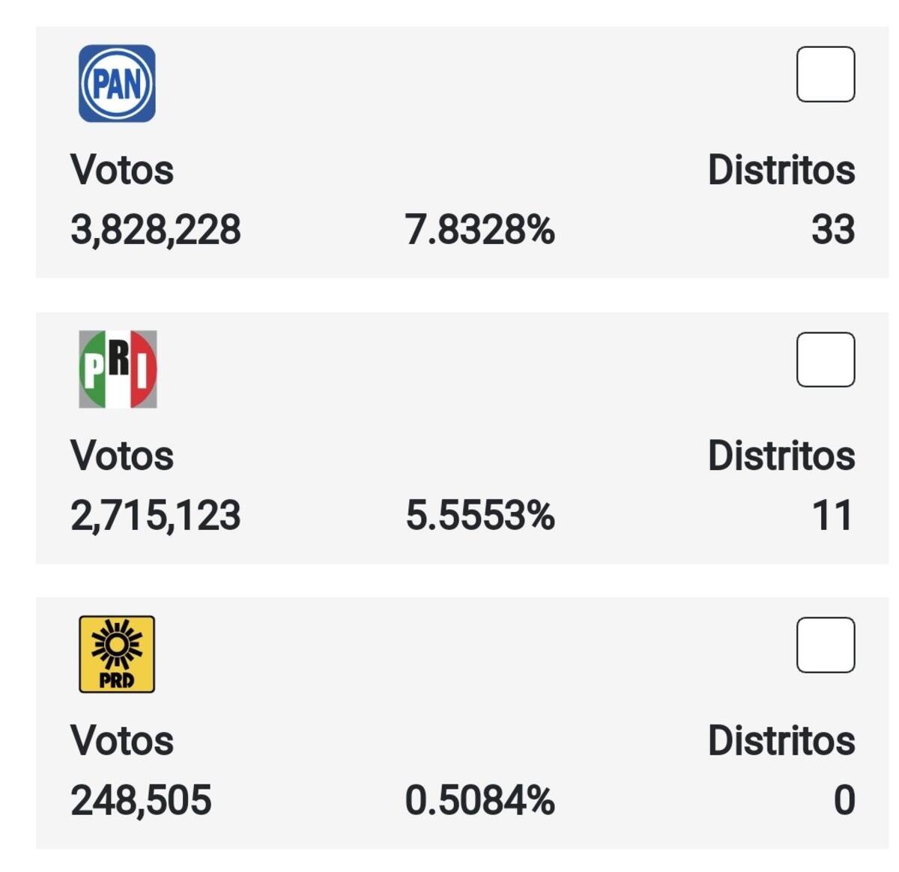Click PAN vote count 3,828,228
Image resolution: width=899 pixels, height=872 pixels.
(156, 230)
